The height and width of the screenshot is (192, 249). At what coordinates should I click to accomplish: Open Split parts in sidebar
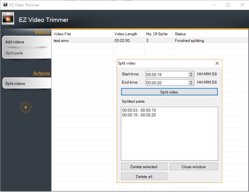[x=14, y=53]
